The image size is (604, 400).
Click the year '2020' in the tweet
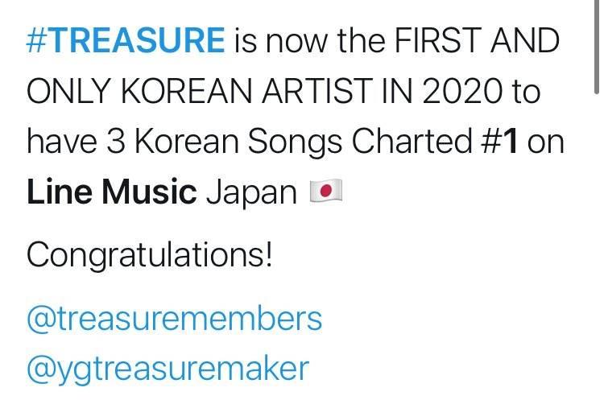click(462, 91)
